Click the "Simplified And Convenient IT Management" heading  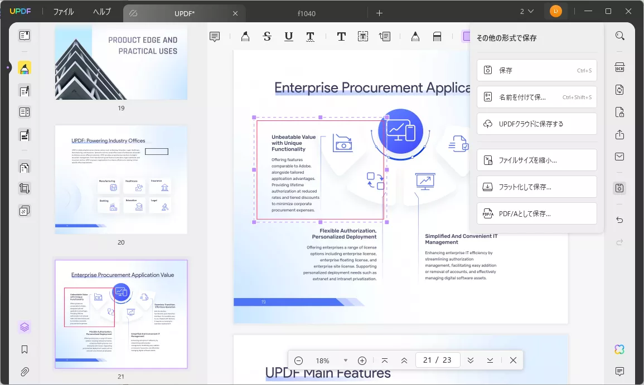pyautogui.click(x=461, y=239)
